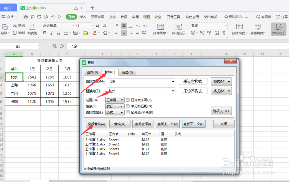
Task: Open the Formulas (公式) ribbon tab
Action: coord(112,17)
